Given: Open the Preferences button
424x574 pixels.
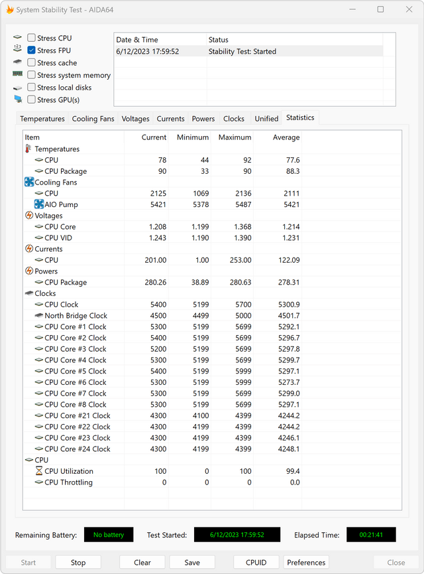Looking at the screenshot, I should (306, 562).
